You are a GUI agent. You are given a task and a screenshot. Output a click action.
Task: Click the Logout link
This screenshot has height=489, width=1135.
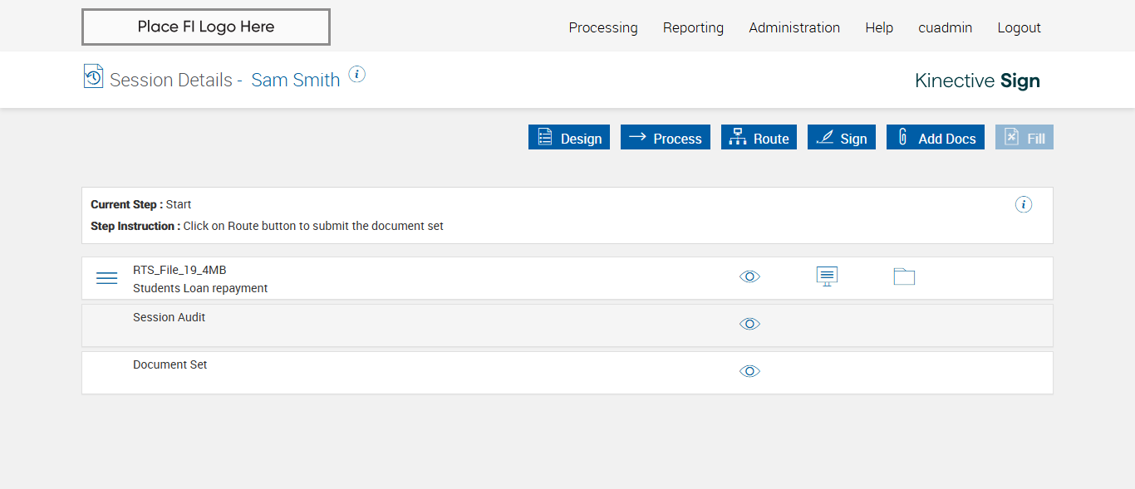click(1019, 27)
